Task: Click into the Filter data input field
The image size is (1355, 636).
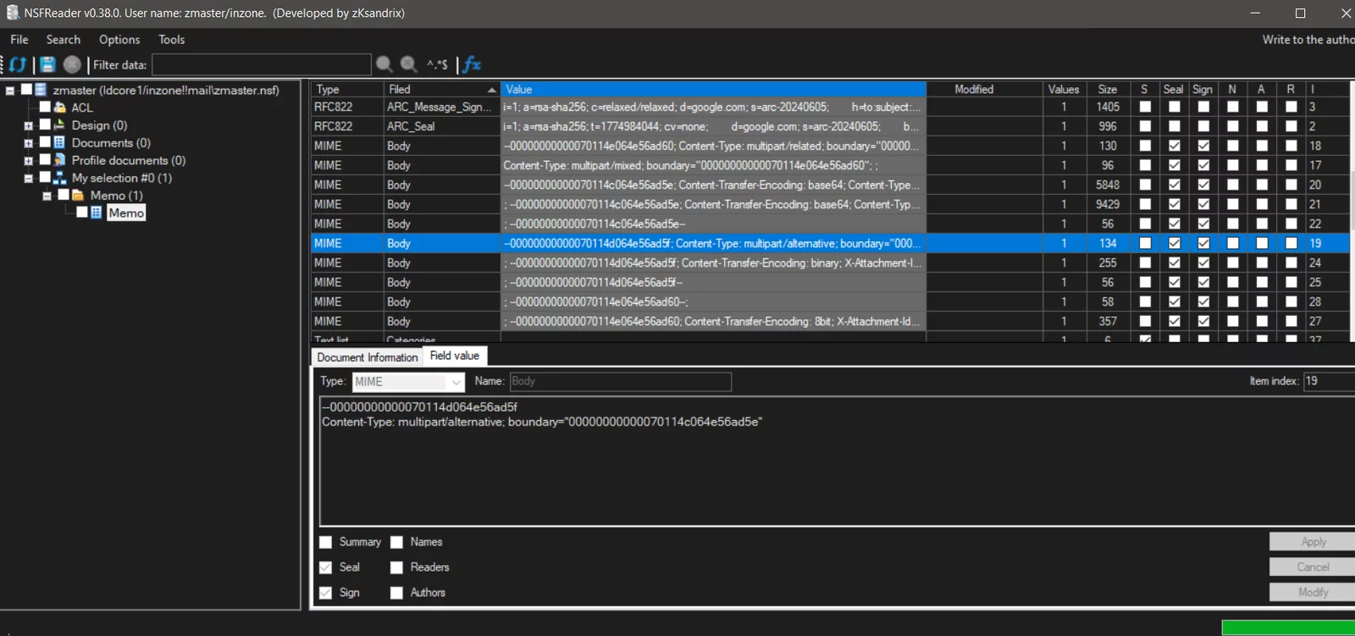Action: coord(261,64)
